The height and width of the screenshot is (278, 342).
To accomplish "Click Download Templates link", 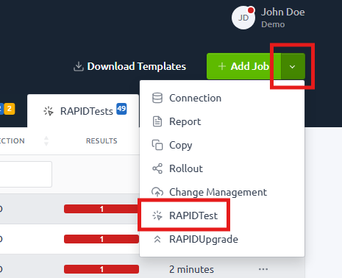I will [x=137, y=66].
